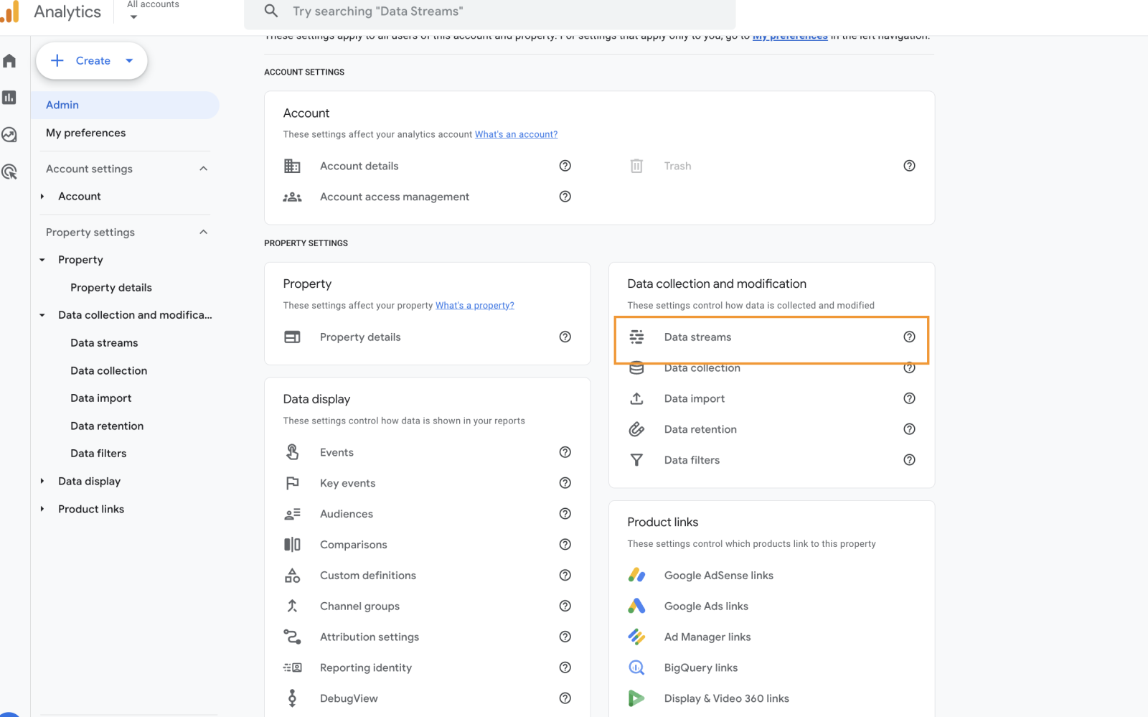Viewport: 1148px width, 717px height.
Task: Collapse the Account settings section chevron
Action: (x=203, y=169)
